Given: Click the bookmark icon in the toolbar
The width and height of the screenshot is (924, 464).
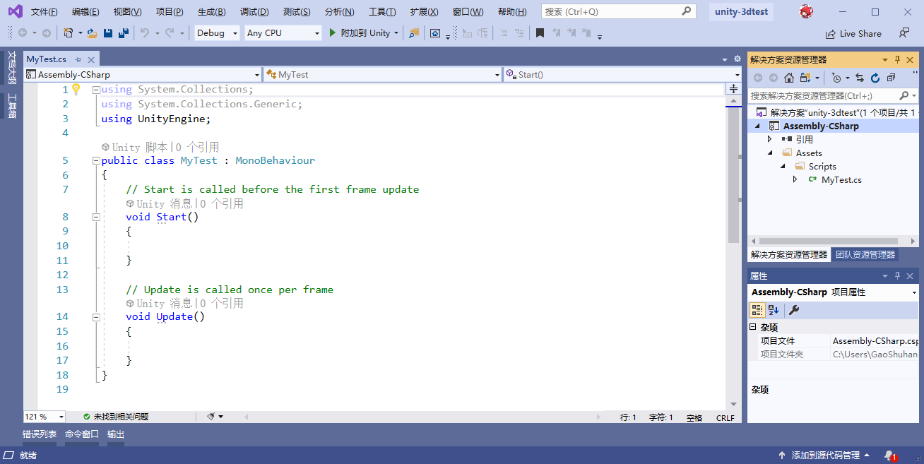Looking at the screenshot, I should coord(540,33).
